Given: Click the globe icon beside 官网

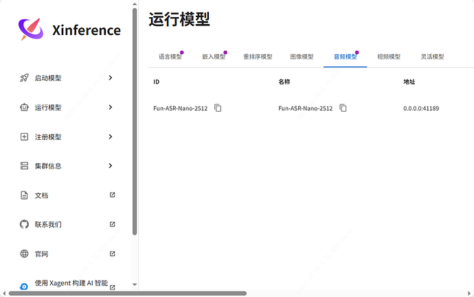Looking at the screenshot, I should pyautogui.click(x=24, y=254).
